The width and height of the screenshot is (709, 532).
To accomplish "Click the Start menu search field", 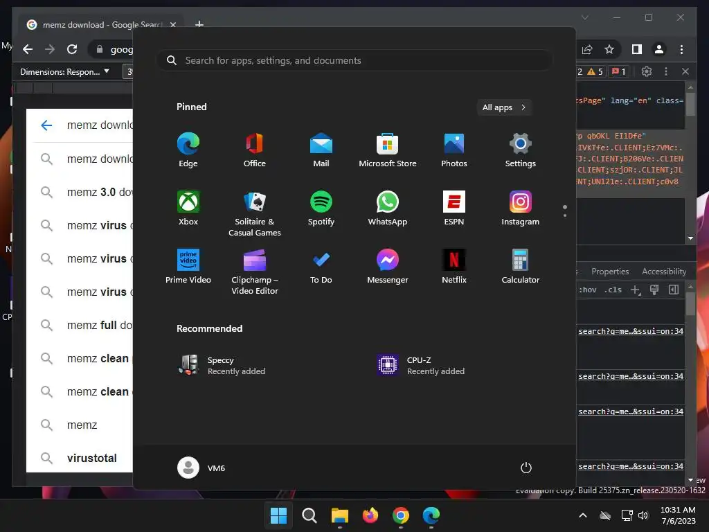I will tap(355, 61).
